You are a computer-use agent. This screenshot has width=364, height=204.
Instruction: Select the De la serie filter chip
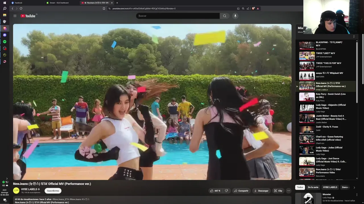coord(313,187)
